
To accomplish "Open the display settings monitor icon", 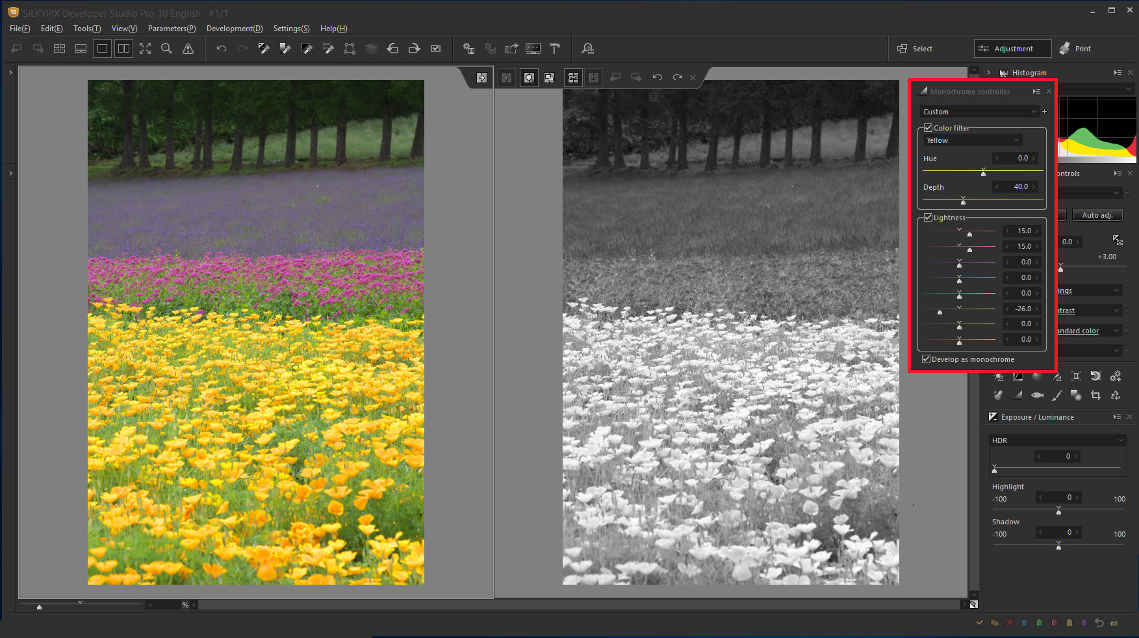I will click(x=533, y=49).
